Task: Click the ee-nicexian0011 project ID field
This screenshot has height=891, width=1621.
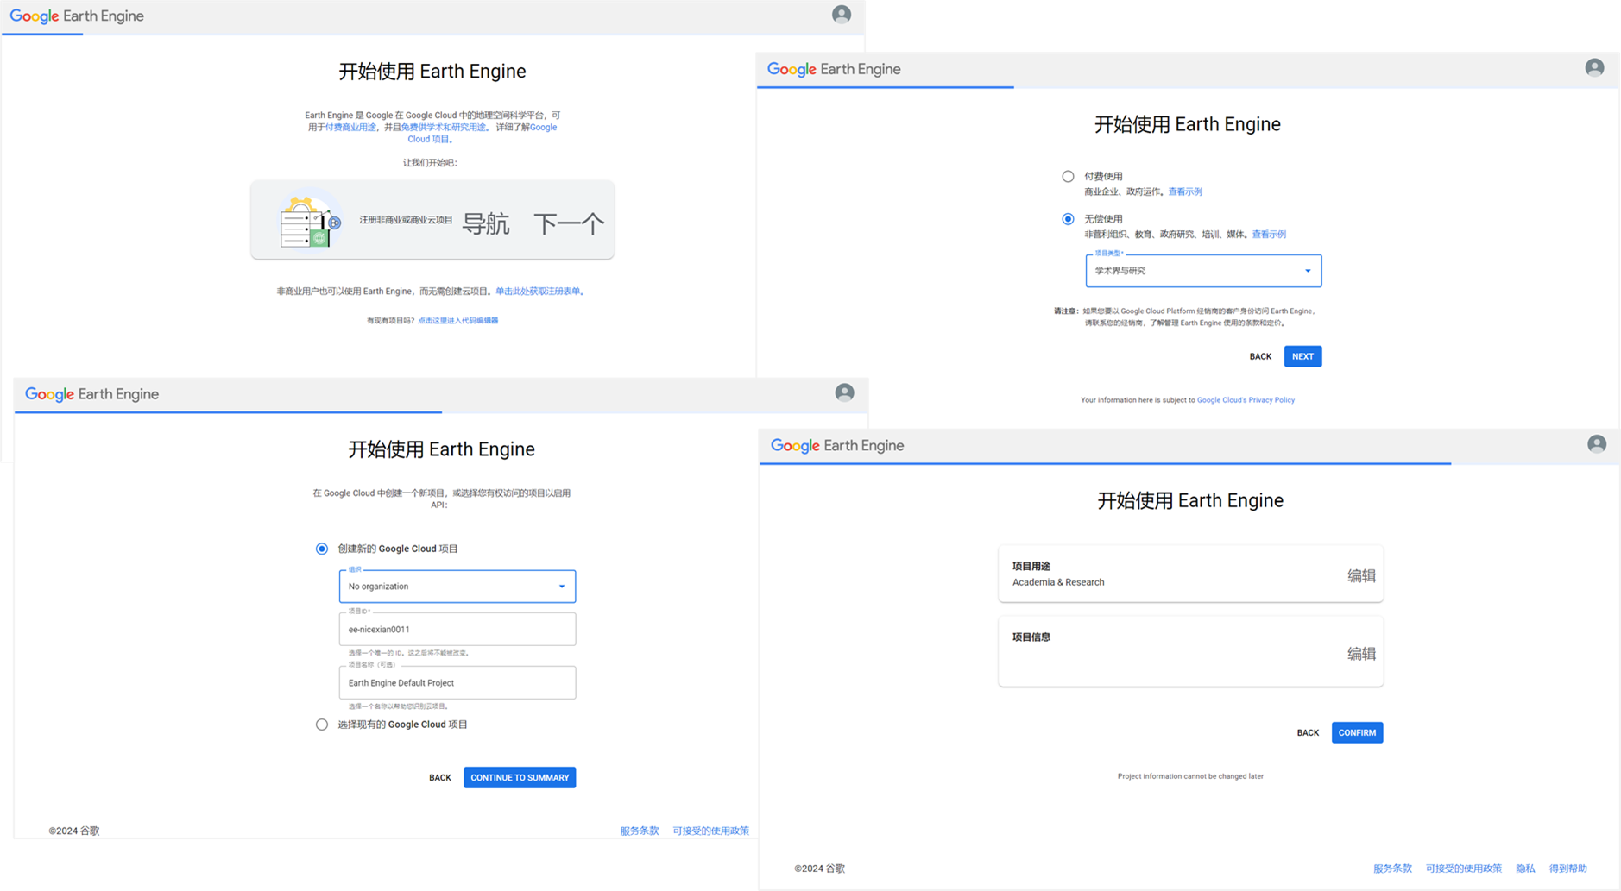Action: pos(457,630)
